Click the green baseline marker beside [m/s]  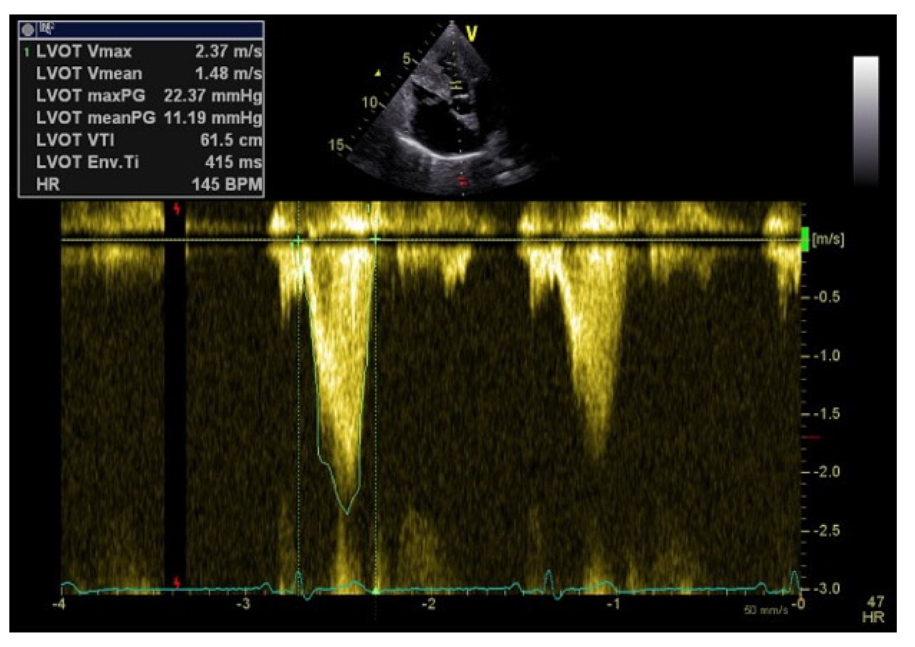click(805, 239)
